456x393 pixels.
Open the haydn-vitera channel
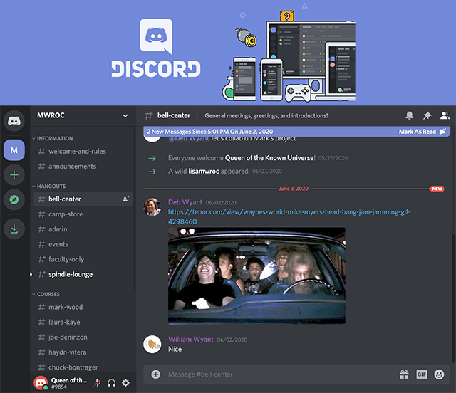(83, 352)
